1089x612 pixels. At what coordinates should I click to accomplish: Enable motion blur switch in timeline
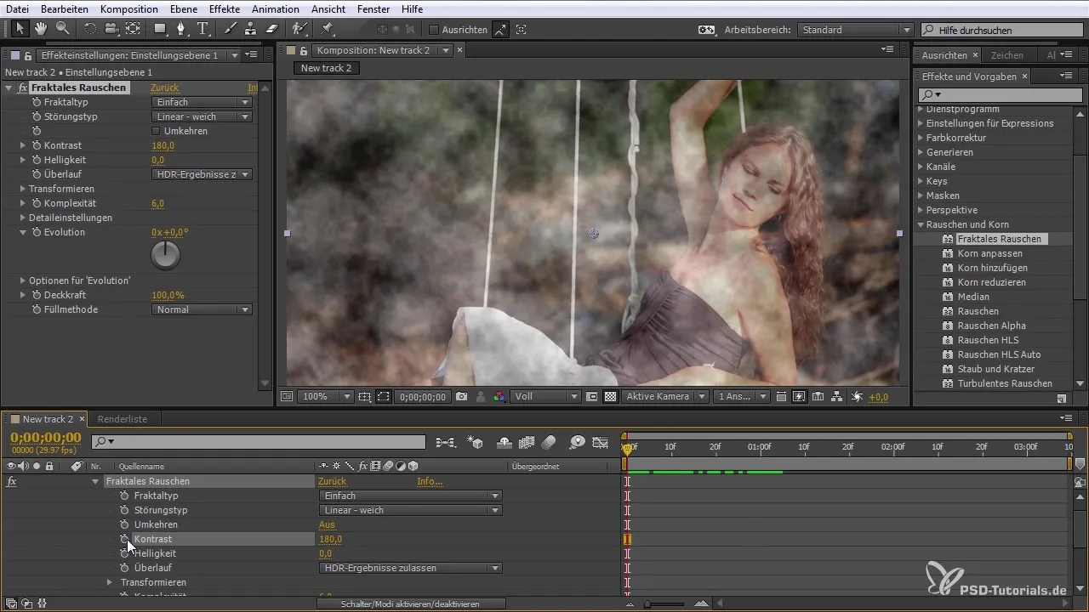coord(549,442)
